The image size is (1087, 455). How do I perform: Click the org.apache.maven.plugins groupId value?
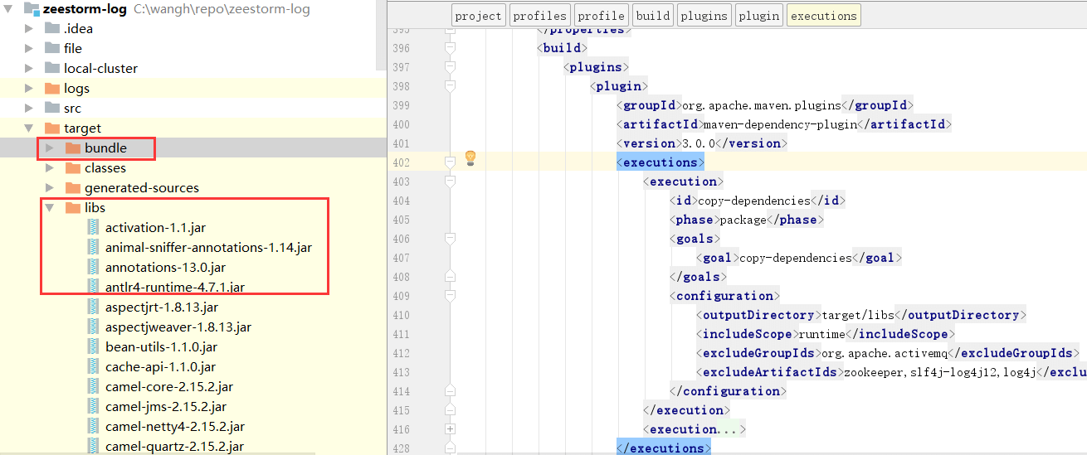coord(762,105)
